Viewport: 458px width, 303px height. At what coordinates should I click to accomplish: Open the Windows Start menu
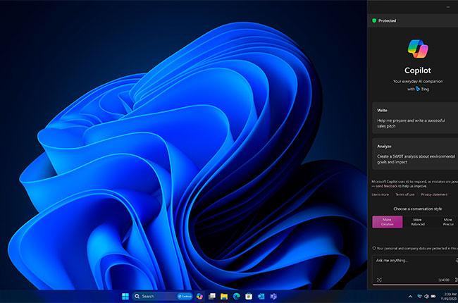[125, 296]
